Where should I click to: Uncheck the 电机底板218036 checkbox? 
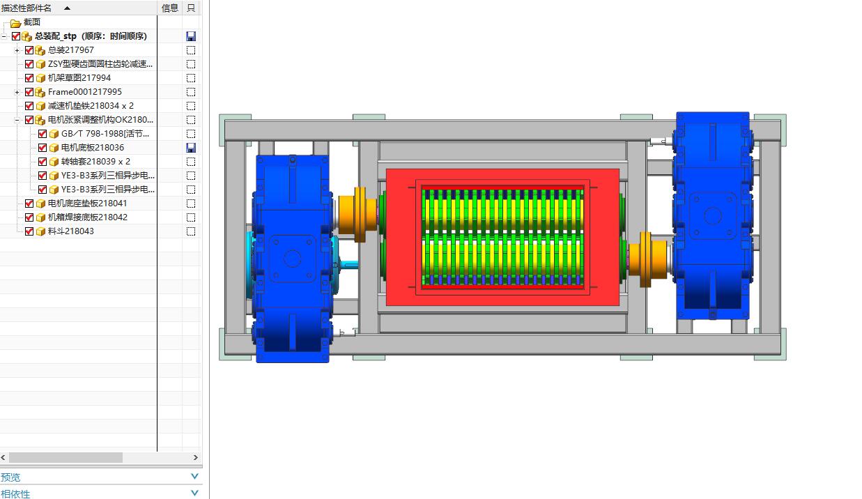coord(43,148)
